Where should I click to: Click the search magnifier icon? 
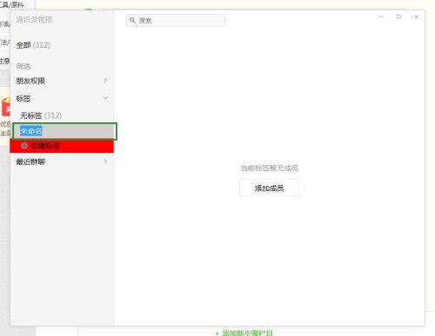132,20
